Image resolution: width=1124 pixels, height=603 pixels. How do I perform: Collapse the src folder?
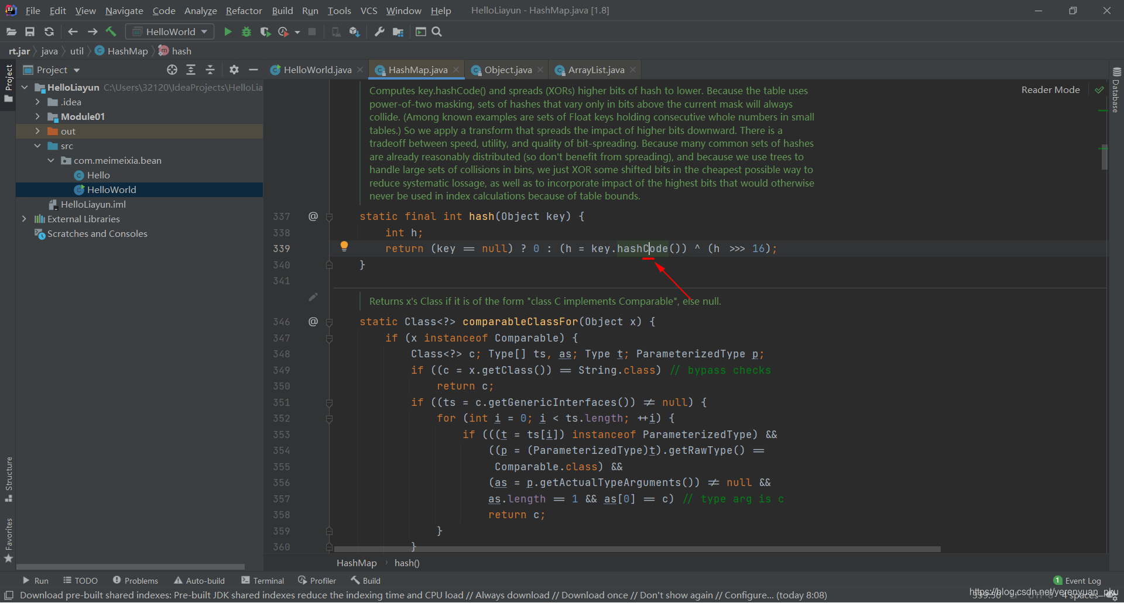[x=37, y=146]
